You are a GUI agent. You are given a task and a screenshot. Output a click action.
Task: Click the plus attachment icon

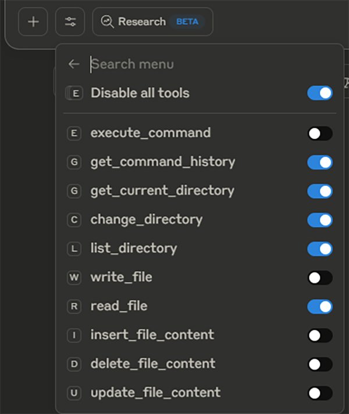pyautogui.click(x=33, y=22)
